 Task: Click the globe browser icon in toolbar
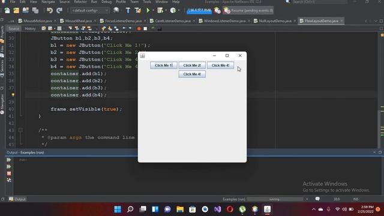click(116, 10)
